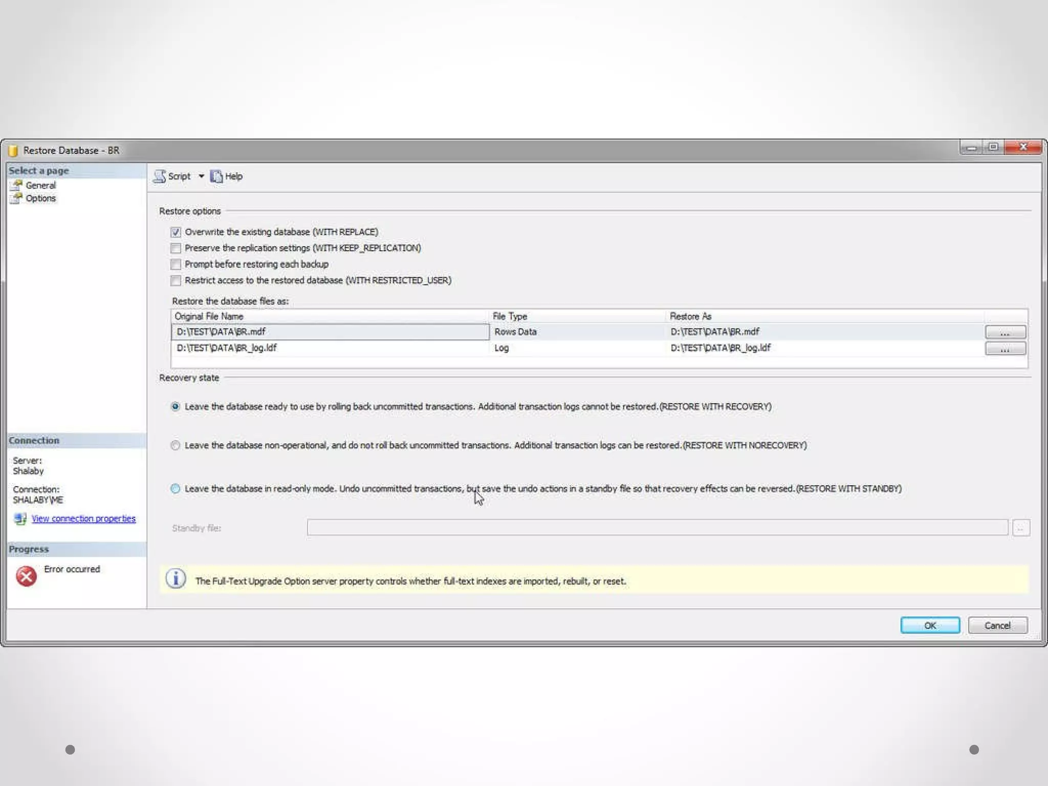Select RESTORE WITH RECOVERY radio option
The width and height of the screenshot is (1048, 786).
[176, 407]
